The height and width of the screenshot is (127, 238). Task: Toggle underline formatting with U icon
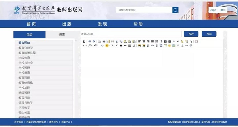tap(121, 46)
